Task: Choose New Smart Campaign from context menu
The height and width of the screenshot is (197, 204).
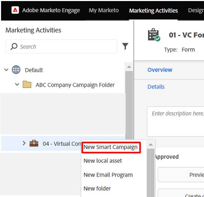Action: [111, 147]
